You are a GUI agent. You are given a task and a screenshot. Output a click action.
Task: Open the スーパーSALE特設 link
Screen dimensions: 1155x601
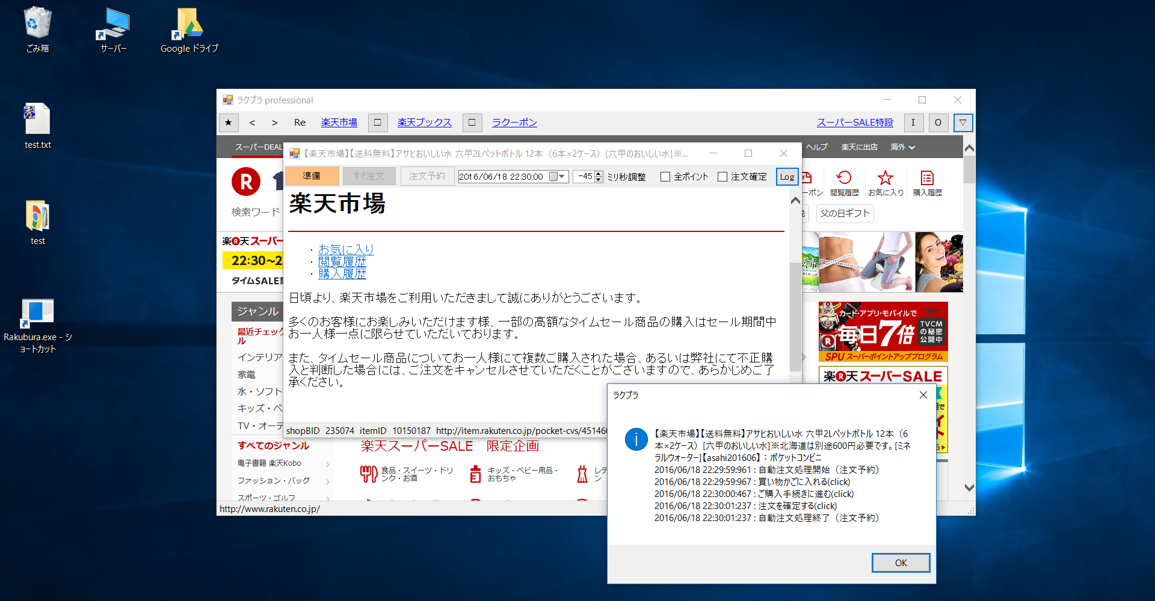(855, 123)
